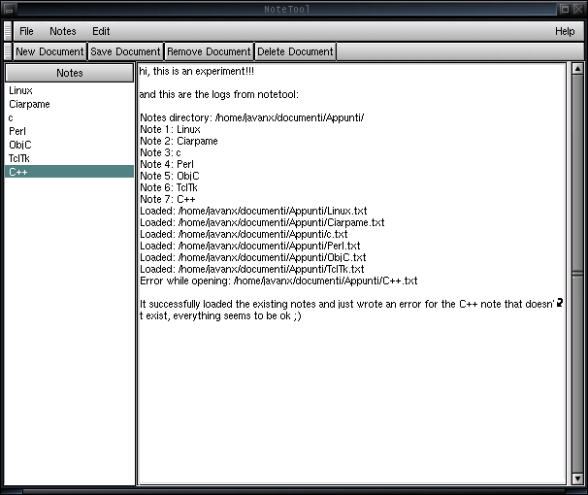Click the Notes list column header
The image size is (588, 495).
pyautogui.click(x=69, y=73)
